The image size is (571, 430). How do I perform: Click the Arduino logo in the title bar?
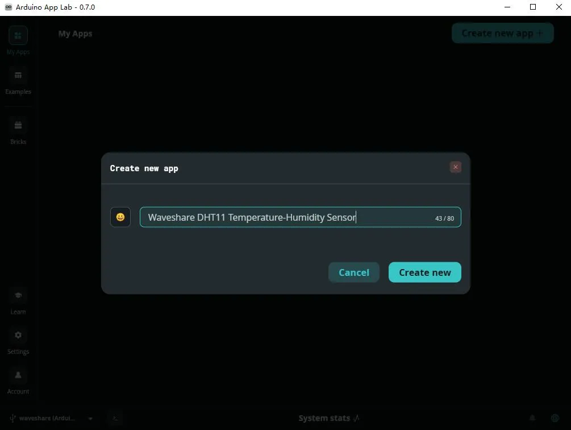point(9,7)
